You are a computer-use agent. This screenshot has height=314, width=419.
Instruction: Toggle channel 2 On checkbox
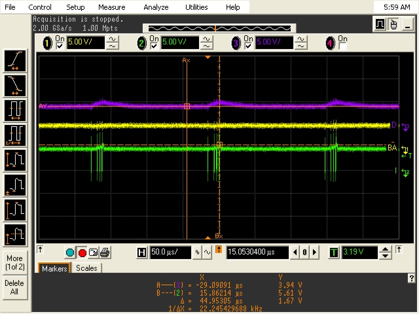[x=154, y=46]
